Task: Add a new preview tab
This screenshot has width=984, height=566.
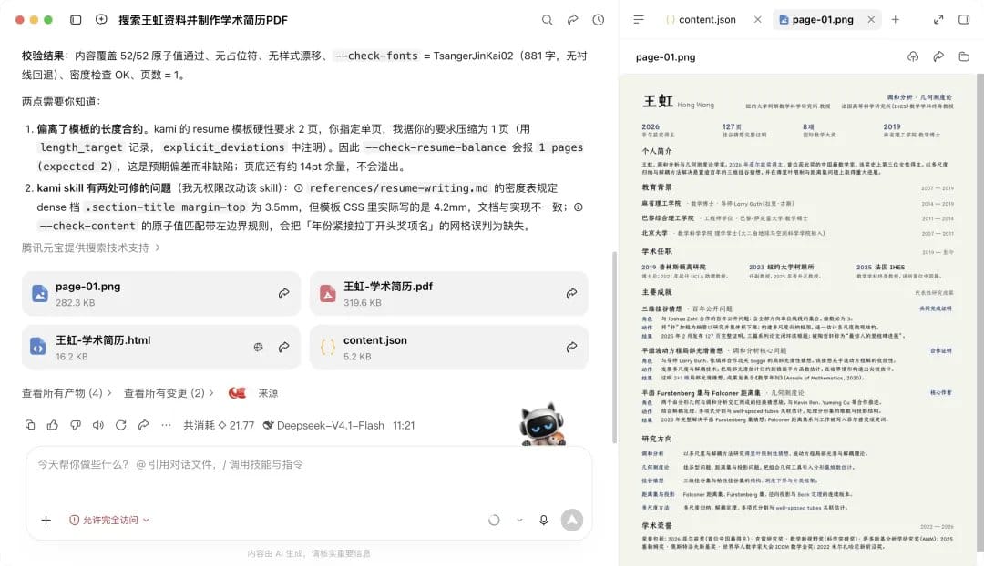Action: (x=896, y=20)
